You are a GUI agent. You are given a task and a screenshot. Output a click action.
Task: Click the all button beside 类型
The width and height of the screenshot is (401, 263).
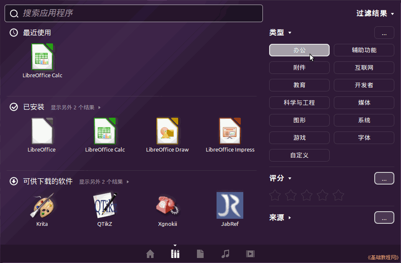384,33
